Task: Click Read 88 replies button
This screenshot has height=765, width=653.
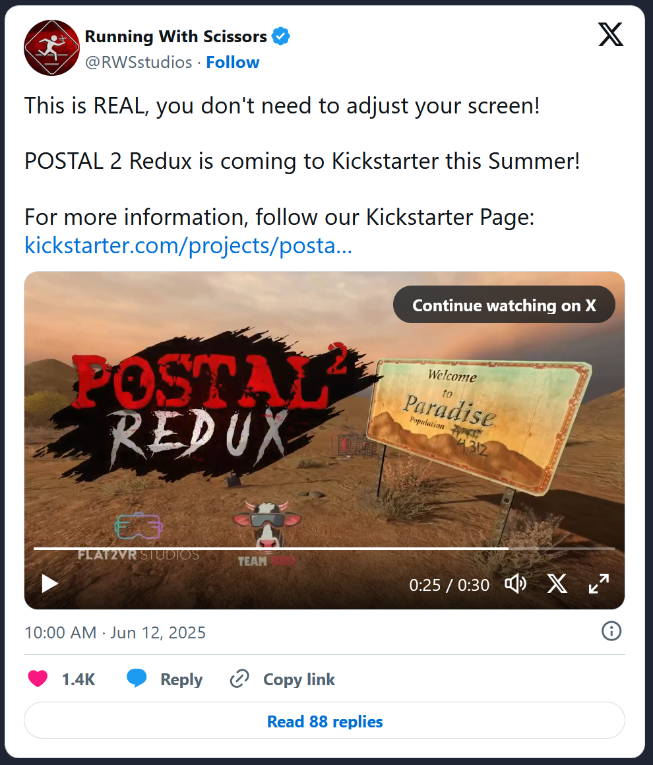Action: pos(325,721)
